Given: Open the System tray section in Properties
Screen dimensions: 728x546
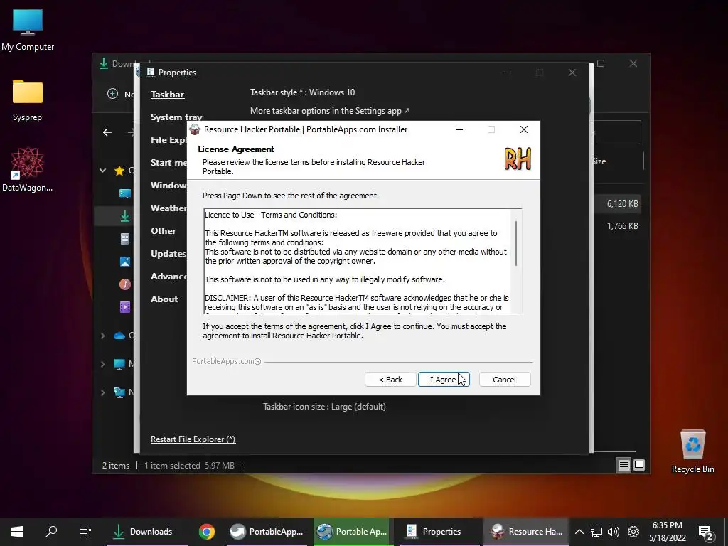Looking at the screenshot, I should point(176,117).
